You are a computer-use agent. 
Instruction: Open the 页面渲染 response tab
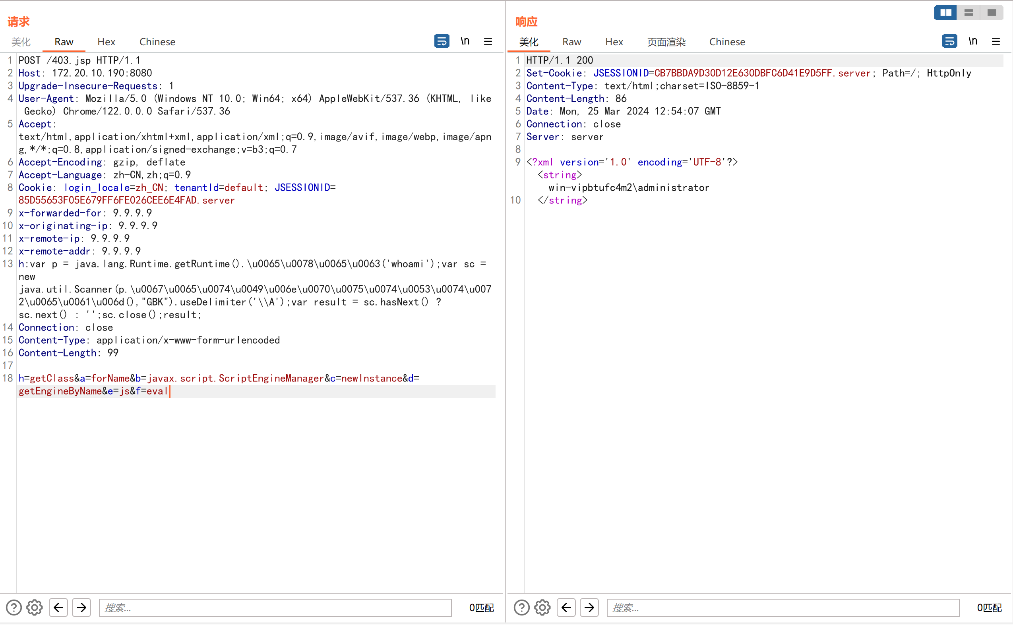click(666, 42)
